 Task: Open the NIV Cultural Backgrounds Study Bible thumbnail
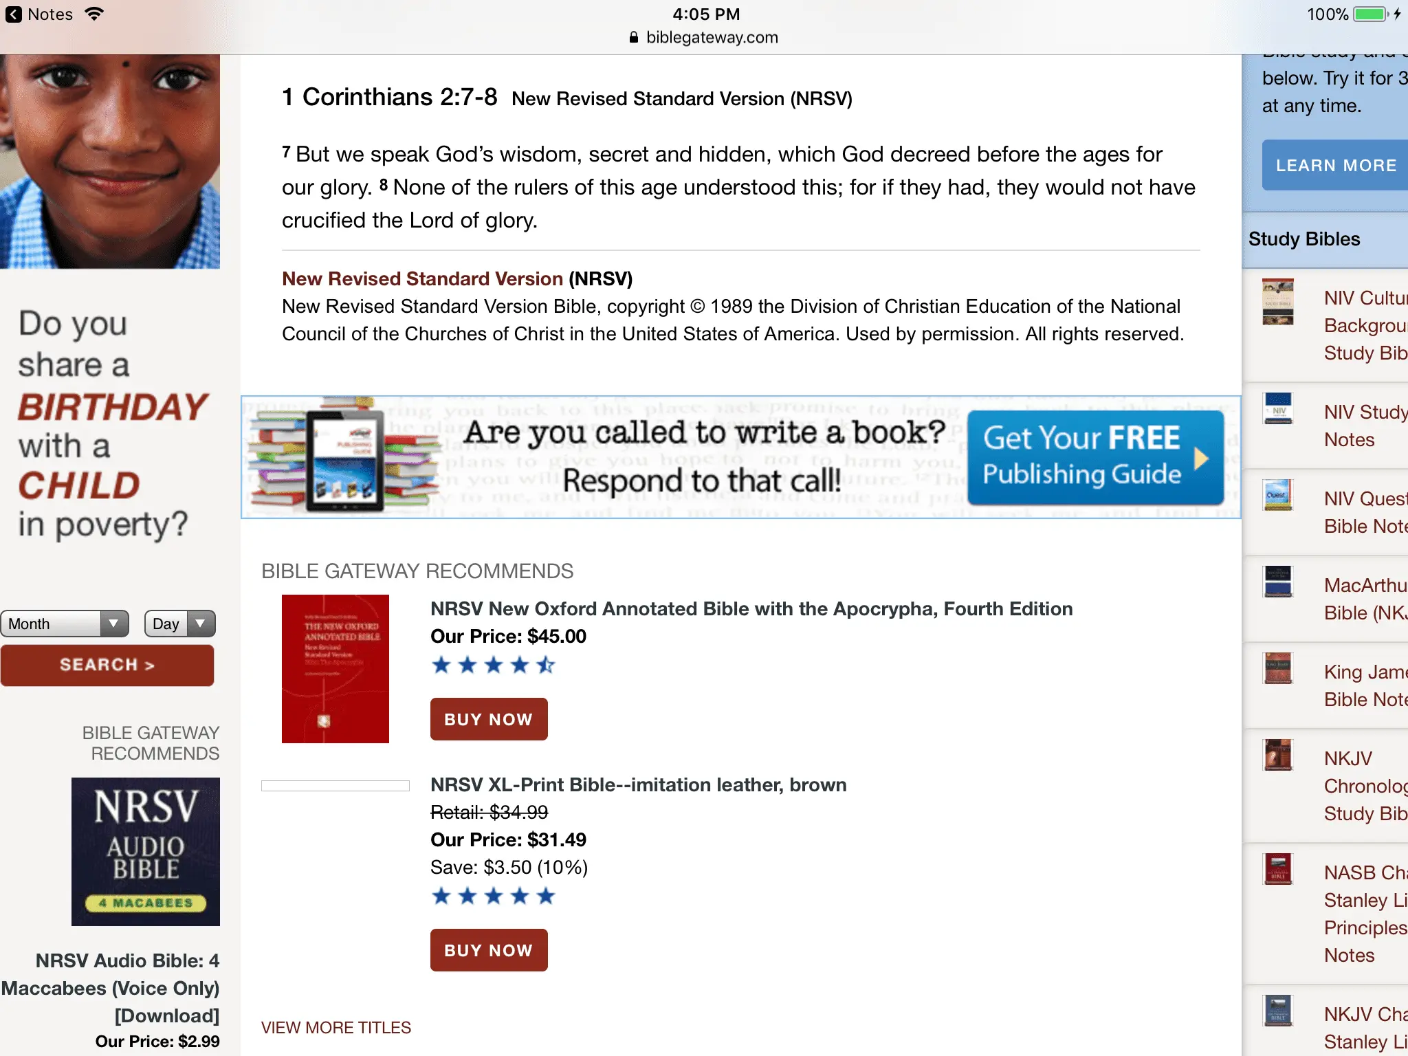pyautogui.click(x=1278, y=302)
